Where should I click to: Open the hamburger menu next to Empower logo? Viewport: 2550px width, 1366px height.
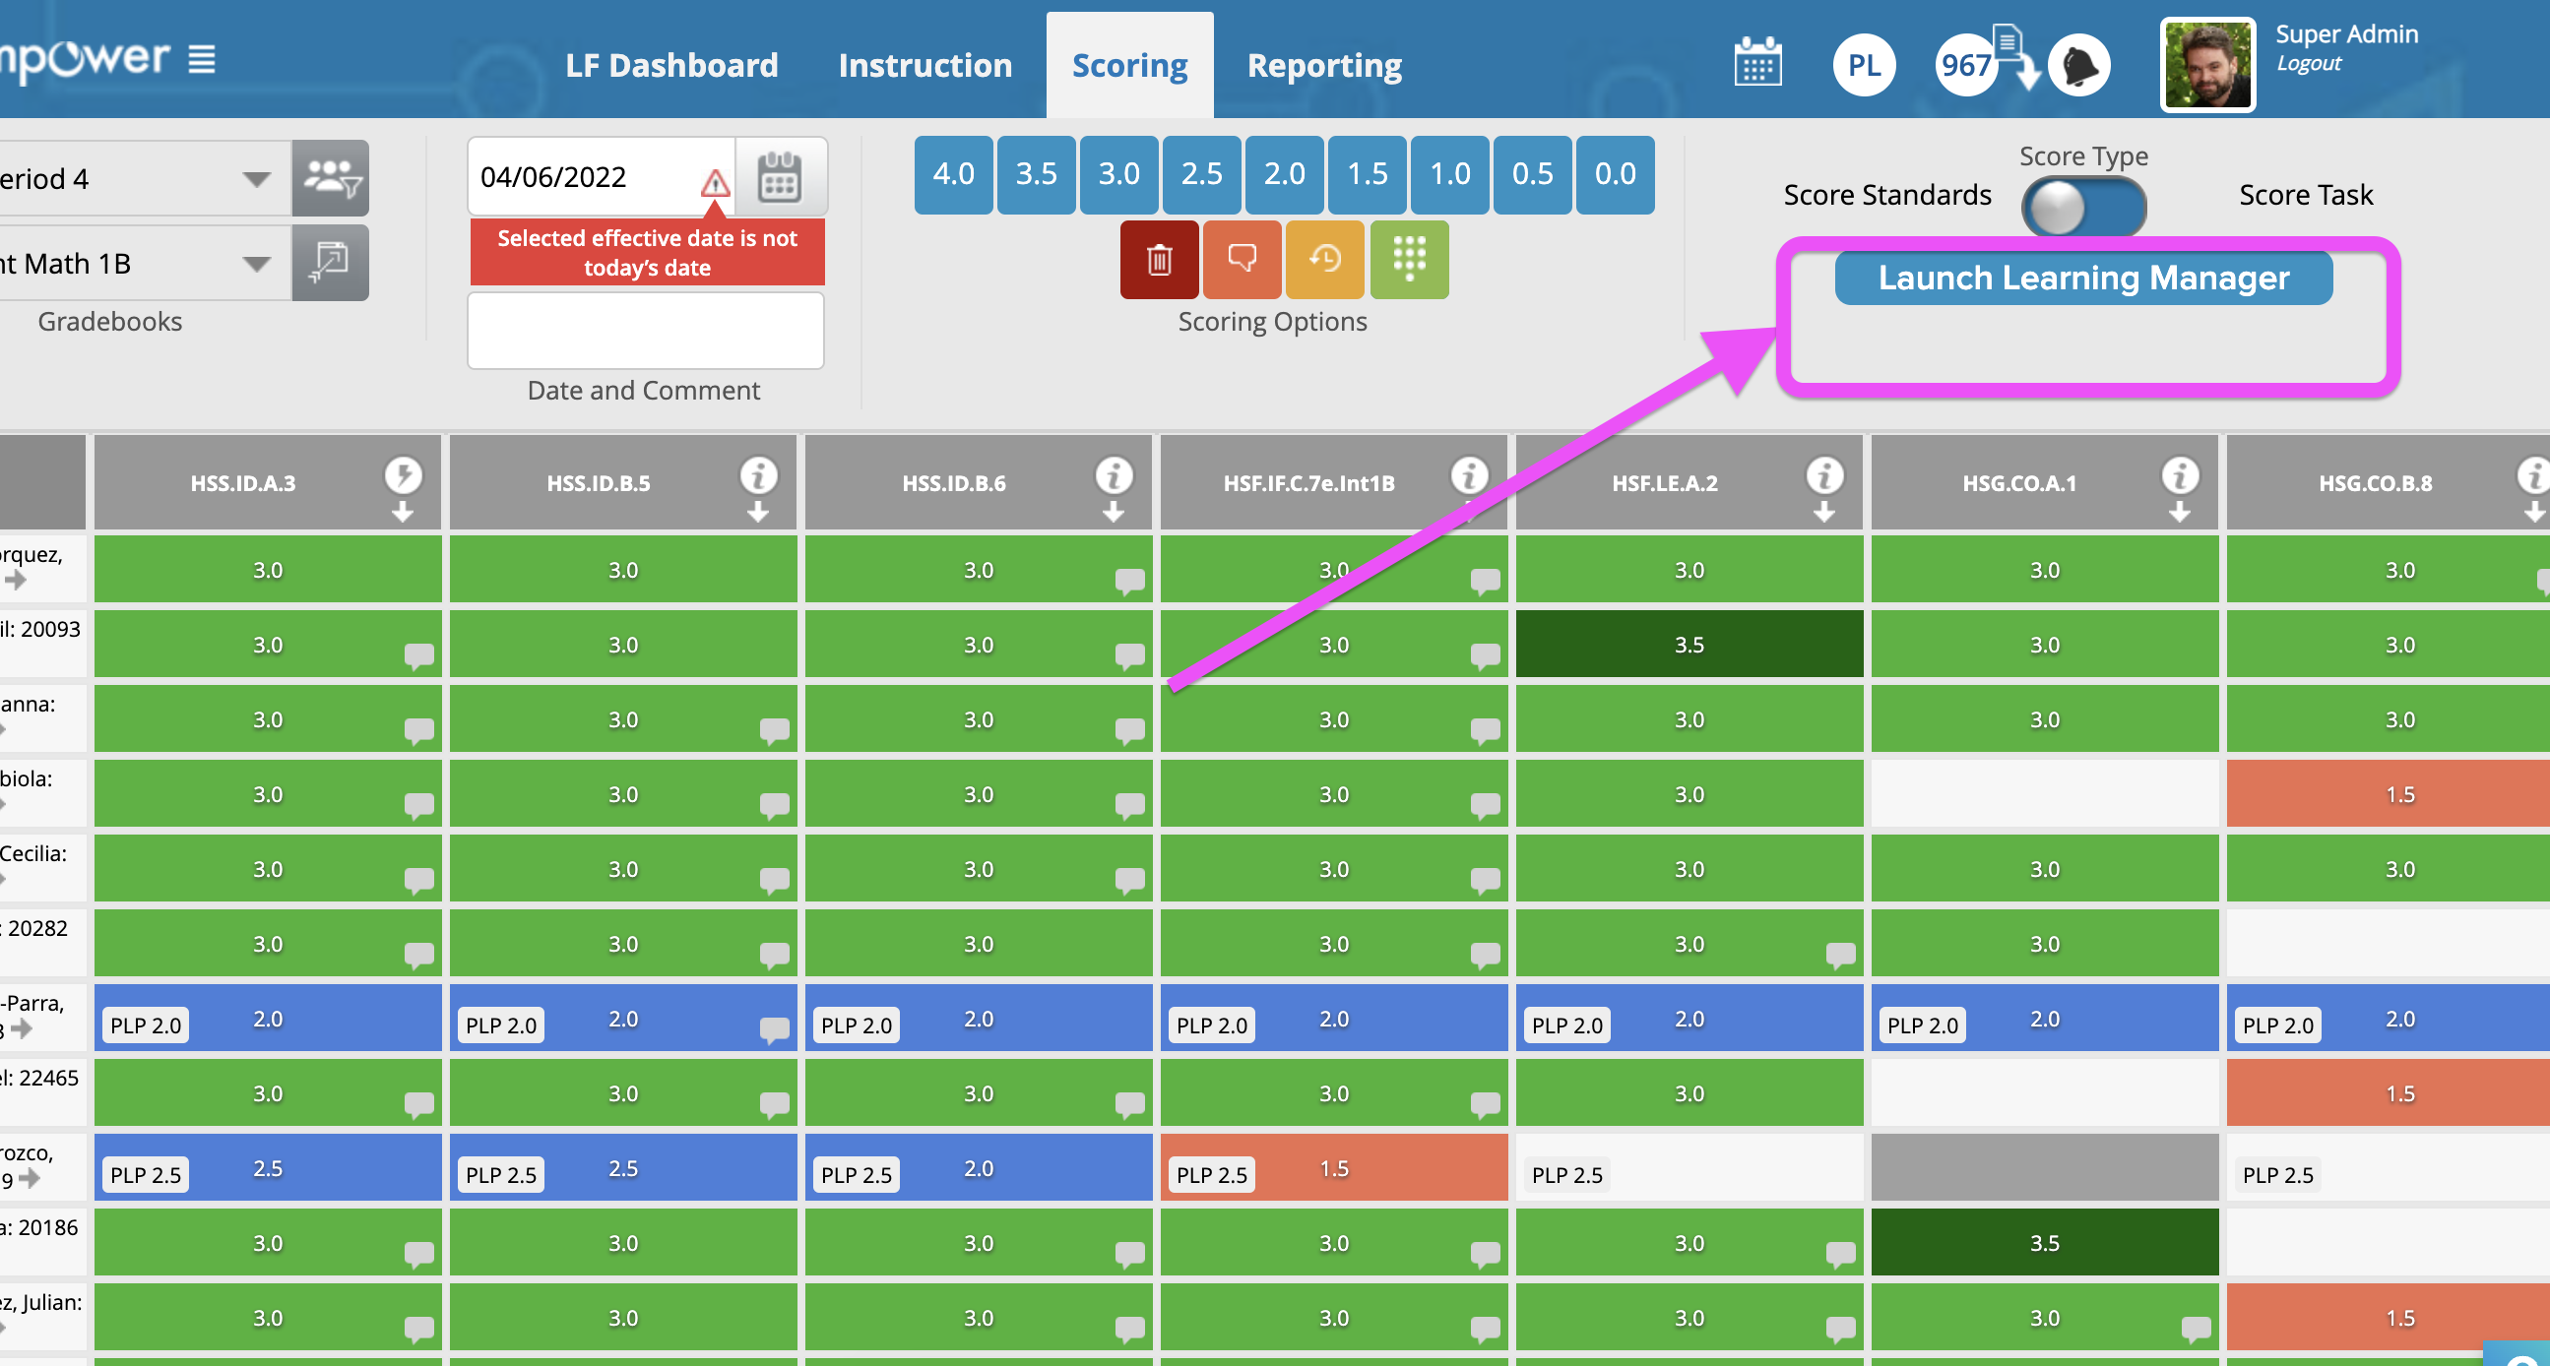click(202, 59)
